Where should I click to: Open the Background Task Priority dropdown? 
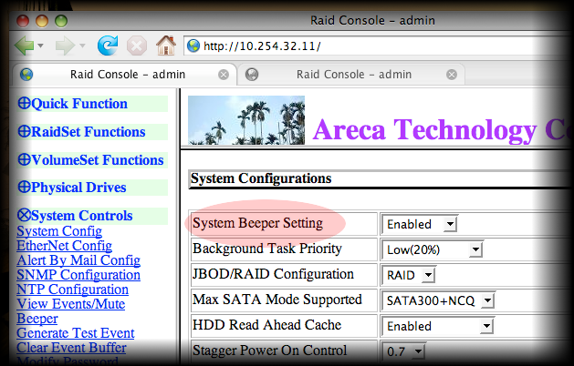point(432,249)
